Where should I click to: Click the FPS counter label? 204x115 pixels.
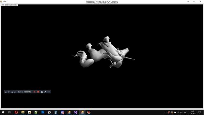pos(9,5)
